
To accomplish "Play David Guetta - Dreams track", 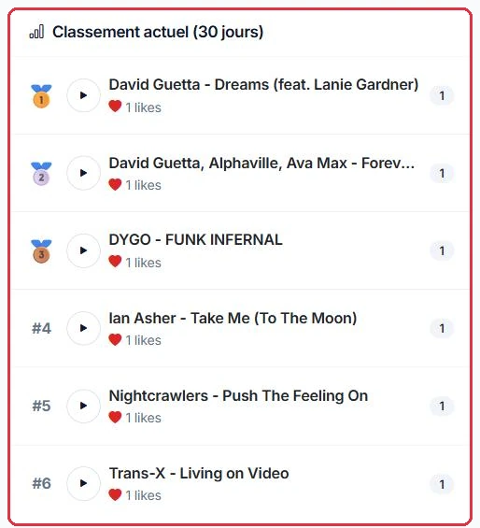I will pyautogui.click(x=83, y=95).
